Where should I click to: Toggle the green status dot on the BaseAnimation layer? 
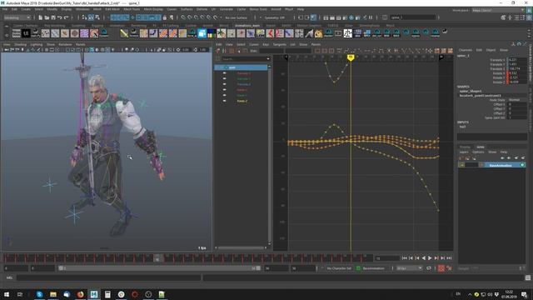coord(522,165)
